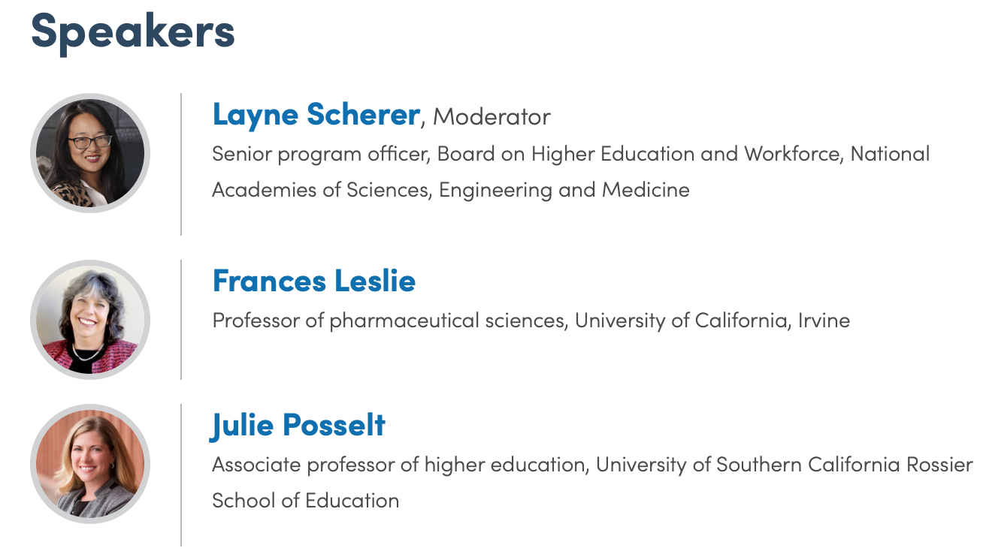986x554 pixels.
Task: Click the 'School of Education' line
Action: click(x=306, y=500)
